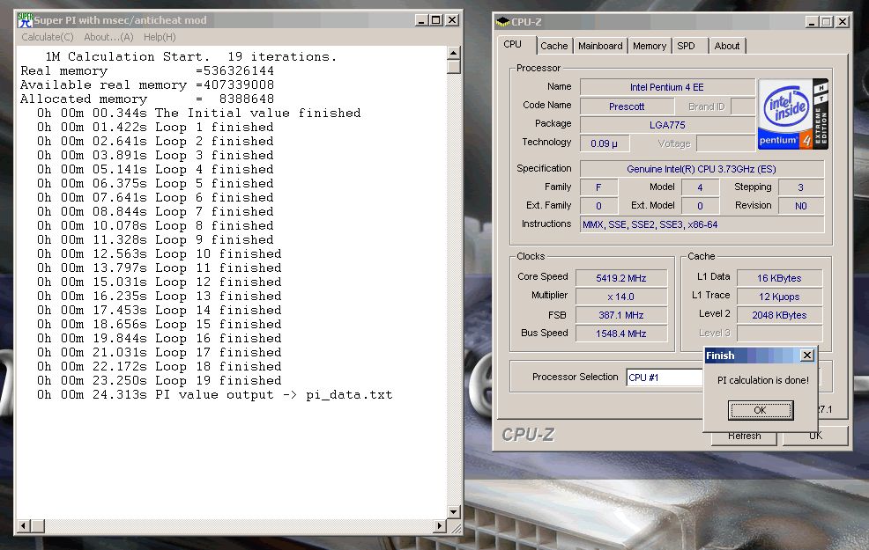Click the L1 Data value '16 KBytes'

(779, 278)
